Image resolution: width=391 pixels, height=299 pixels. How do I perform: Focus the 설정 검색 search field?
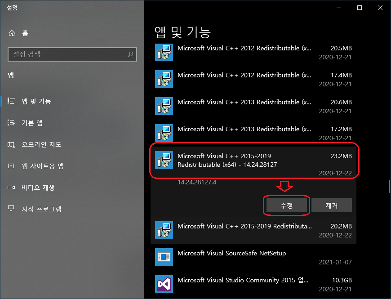pyautogui.click(x=72, y=54)
